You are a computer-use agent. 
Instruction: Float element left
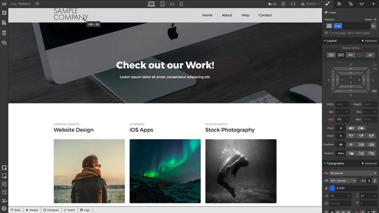351,128
